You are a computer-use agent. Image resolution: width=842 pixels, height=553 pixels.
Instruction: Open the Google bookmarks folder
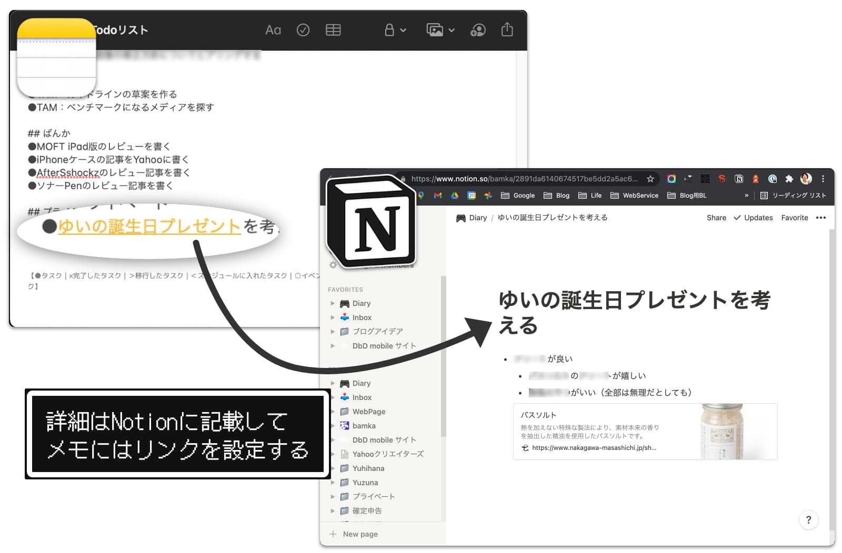(518, 196)
